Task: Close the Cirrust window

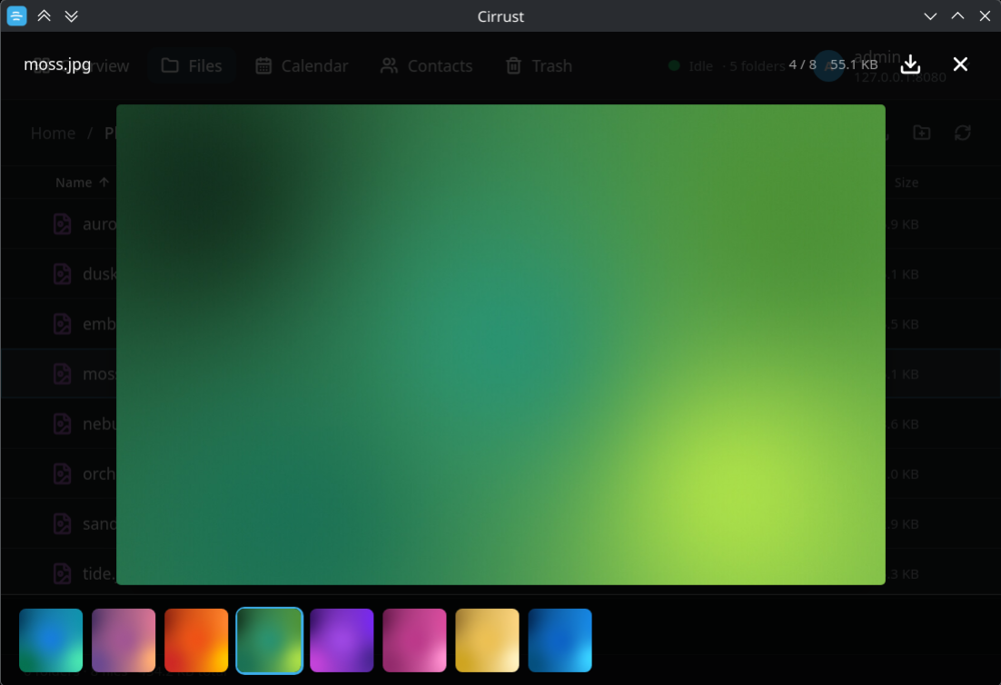Action: click(985, 16)
